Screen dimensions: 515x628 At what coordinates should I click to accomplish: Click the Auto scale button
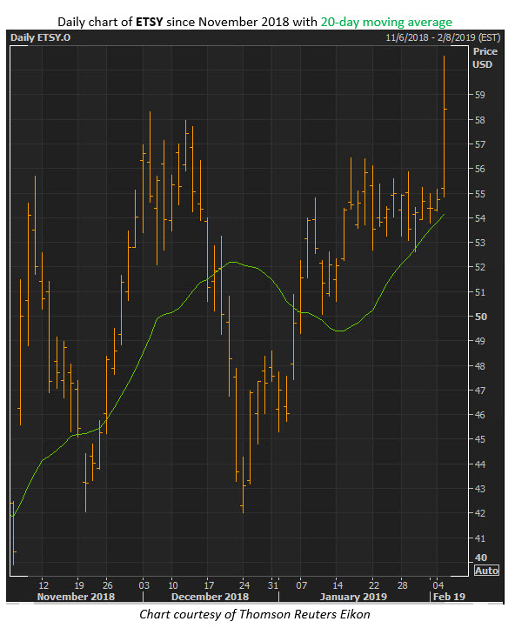point(486,571)
